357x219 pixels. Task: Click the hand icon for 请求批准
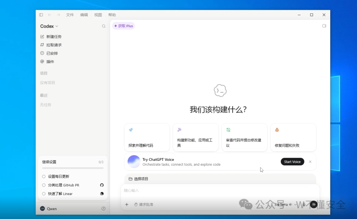[x=136, y=205]
